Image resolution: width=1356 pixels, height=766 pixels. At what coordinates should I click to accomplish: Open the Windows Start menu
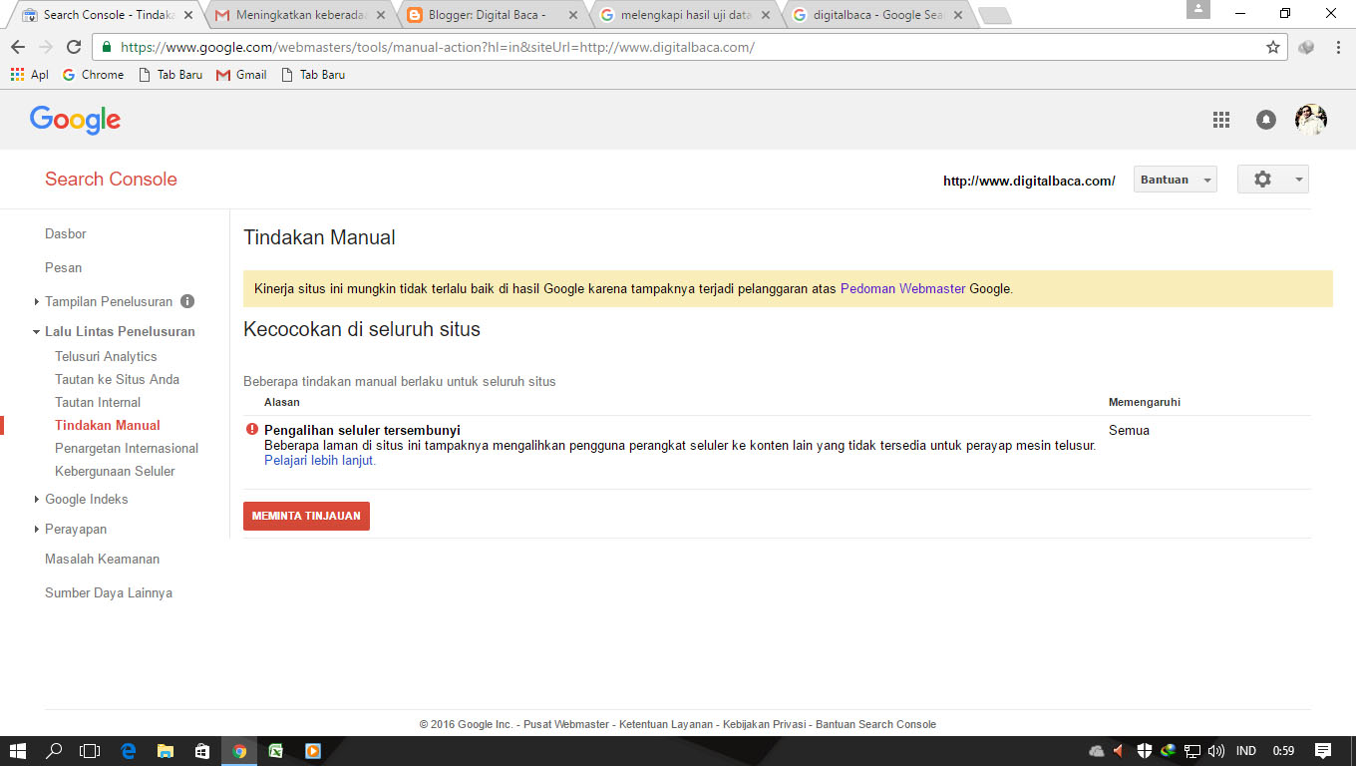[18, 751]
